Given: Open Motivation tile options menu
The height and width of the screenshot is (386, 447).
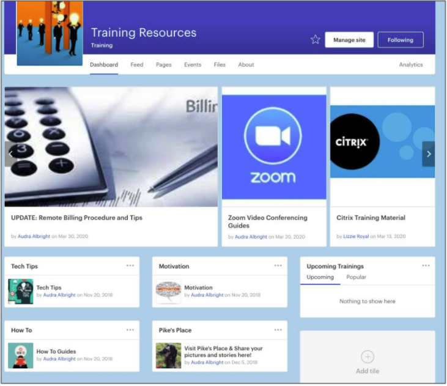Looking at the screenshot, I should (x=278, y=265).
